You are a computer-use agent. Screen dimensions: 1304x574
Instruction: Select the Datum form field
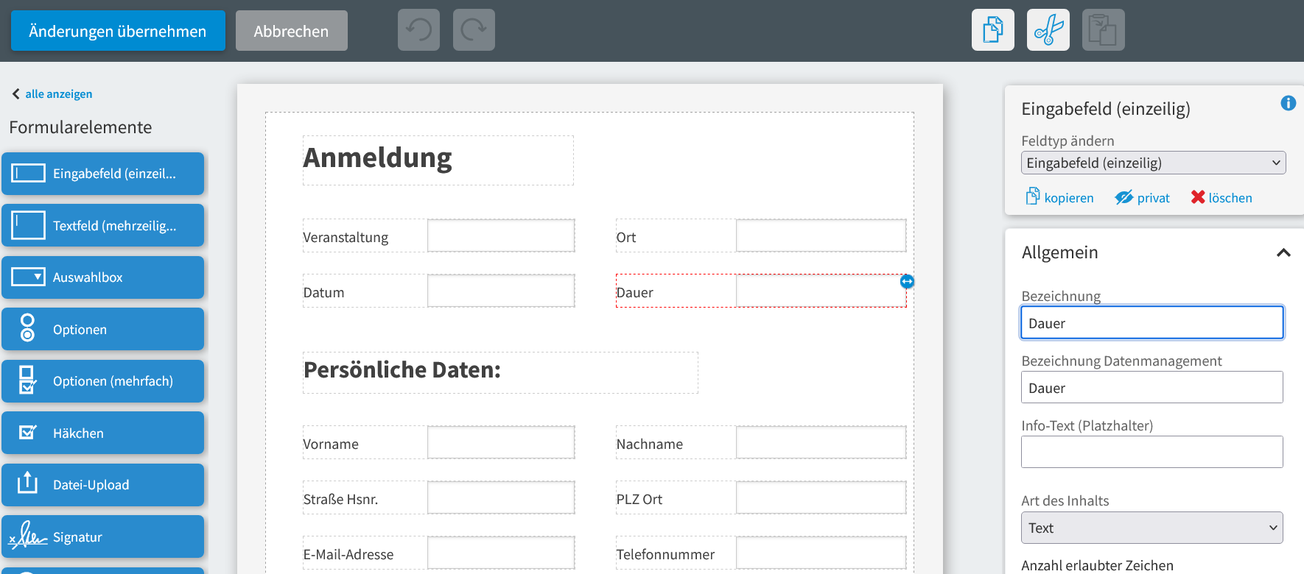438,291
